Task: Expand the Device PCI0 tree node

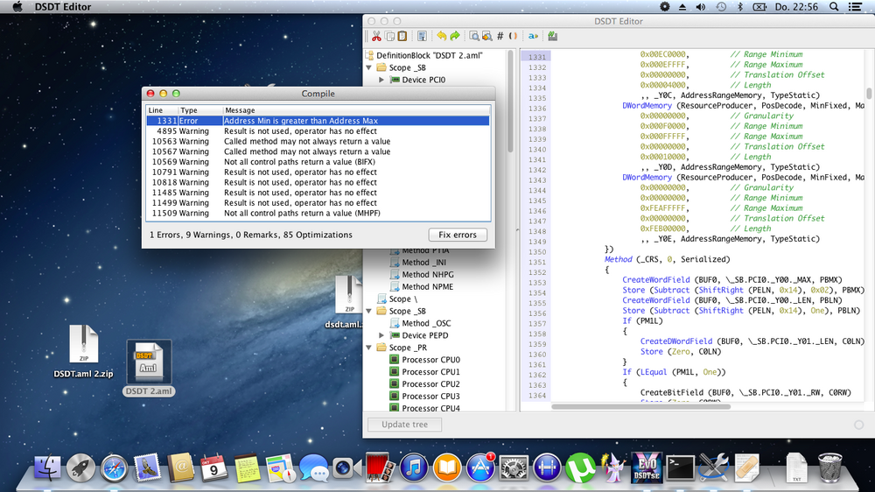Action: [381, 80]
